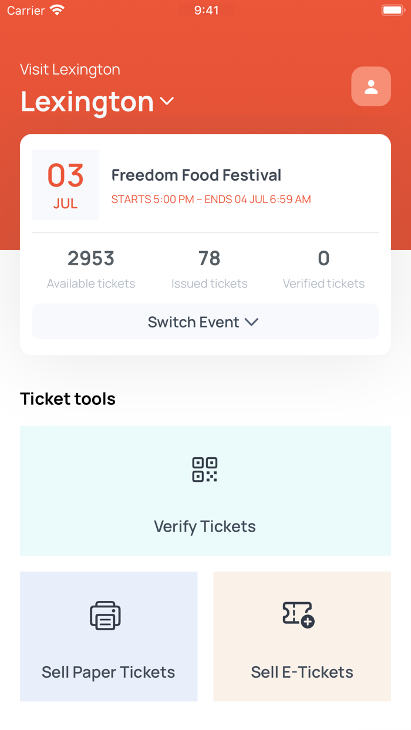Select the Freedom Food Festival event title

[197, 175]
